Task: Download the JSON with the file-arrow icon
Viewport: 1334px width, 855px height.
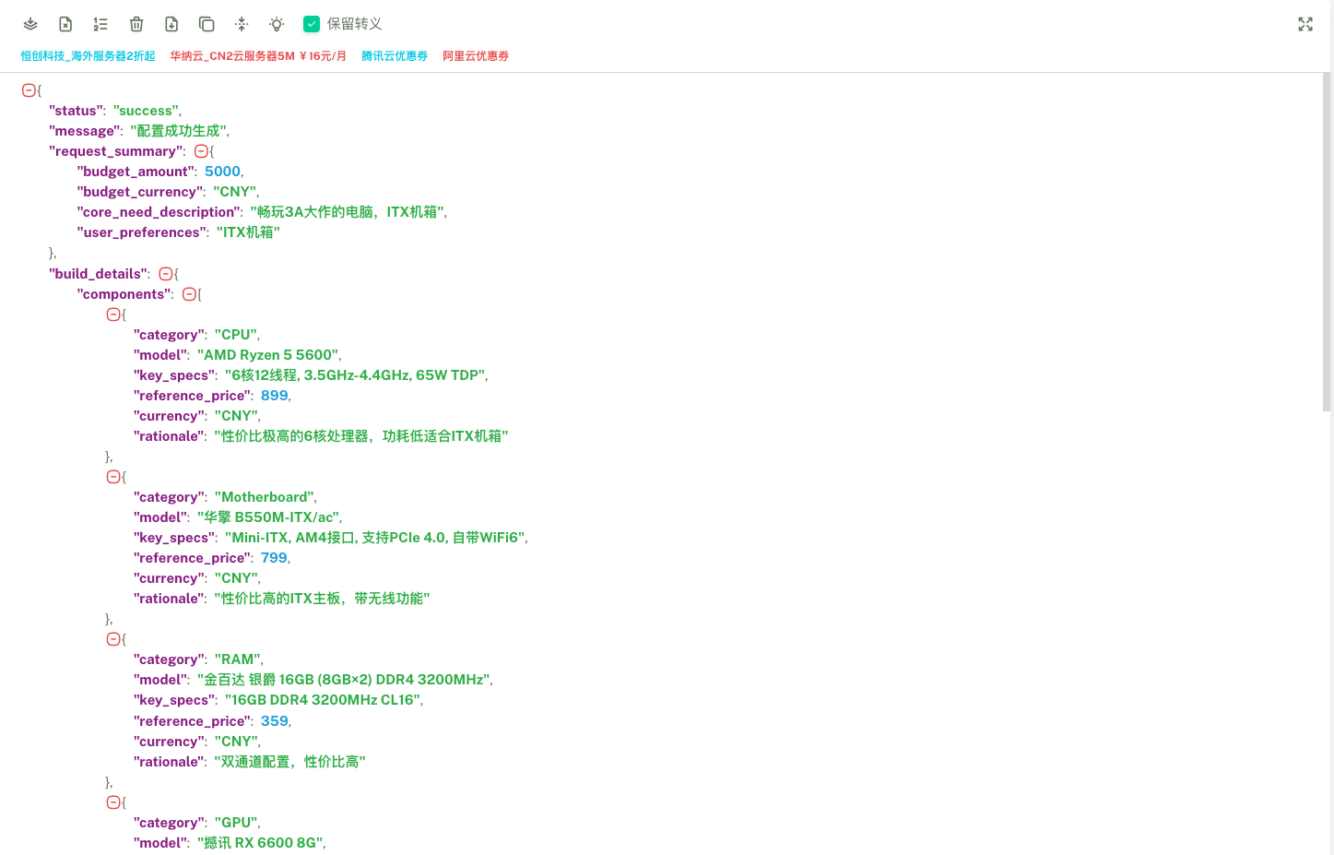Action: pyautogui.click(x=171, y=24)
